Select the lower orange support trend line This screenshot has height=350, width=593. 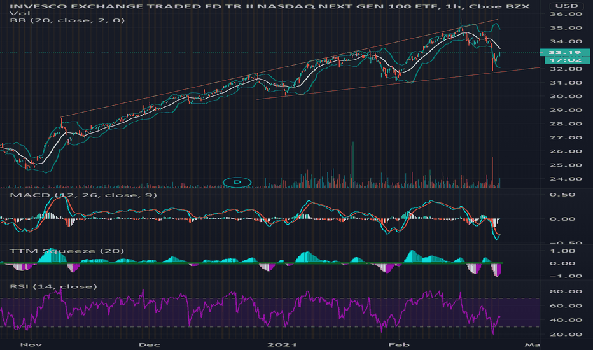click(x=398, y=83)
